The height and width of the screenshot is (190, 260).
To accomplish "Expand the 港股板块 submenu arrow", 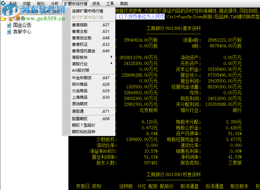I will [112, 57].
